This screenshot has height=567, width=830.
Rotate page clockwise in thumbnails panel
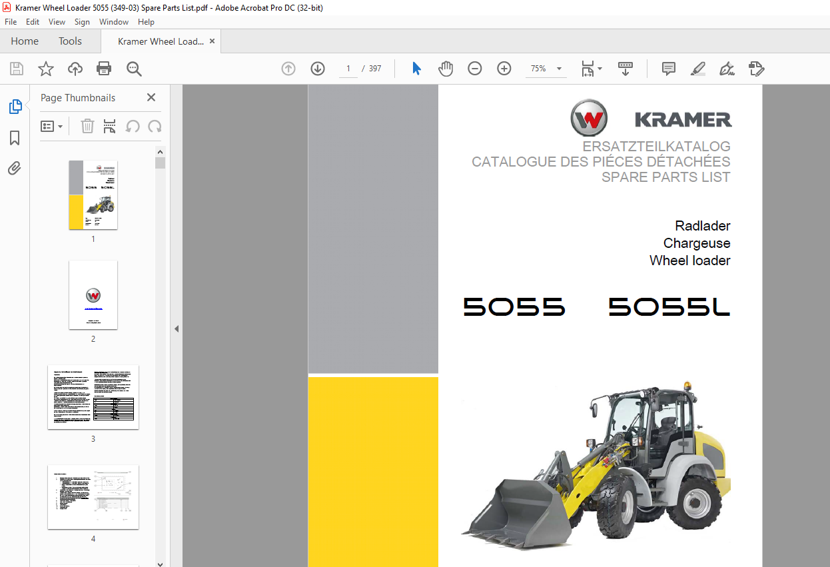click(x=155, y=126)
